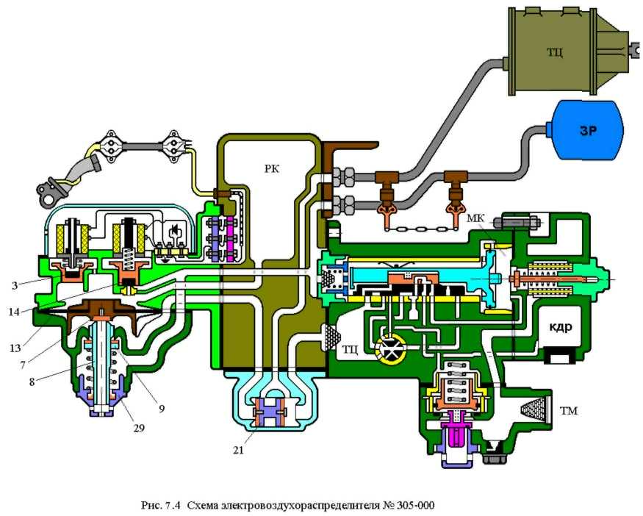This screenshot has width=643, height=516.
Task: Select the РК chamber label
Action: (272, 168)
